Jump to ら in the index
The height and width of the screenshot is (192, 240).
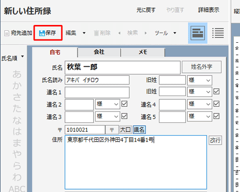pos(17,166)
